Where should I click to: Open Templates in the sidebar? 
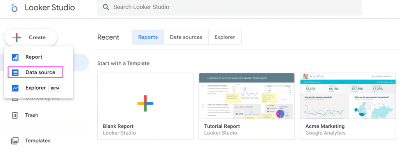pyautogui.click(x=30, y=141)
